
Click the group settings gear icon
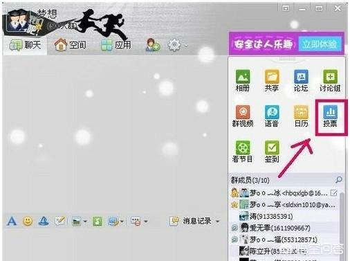tap(174, 45)
